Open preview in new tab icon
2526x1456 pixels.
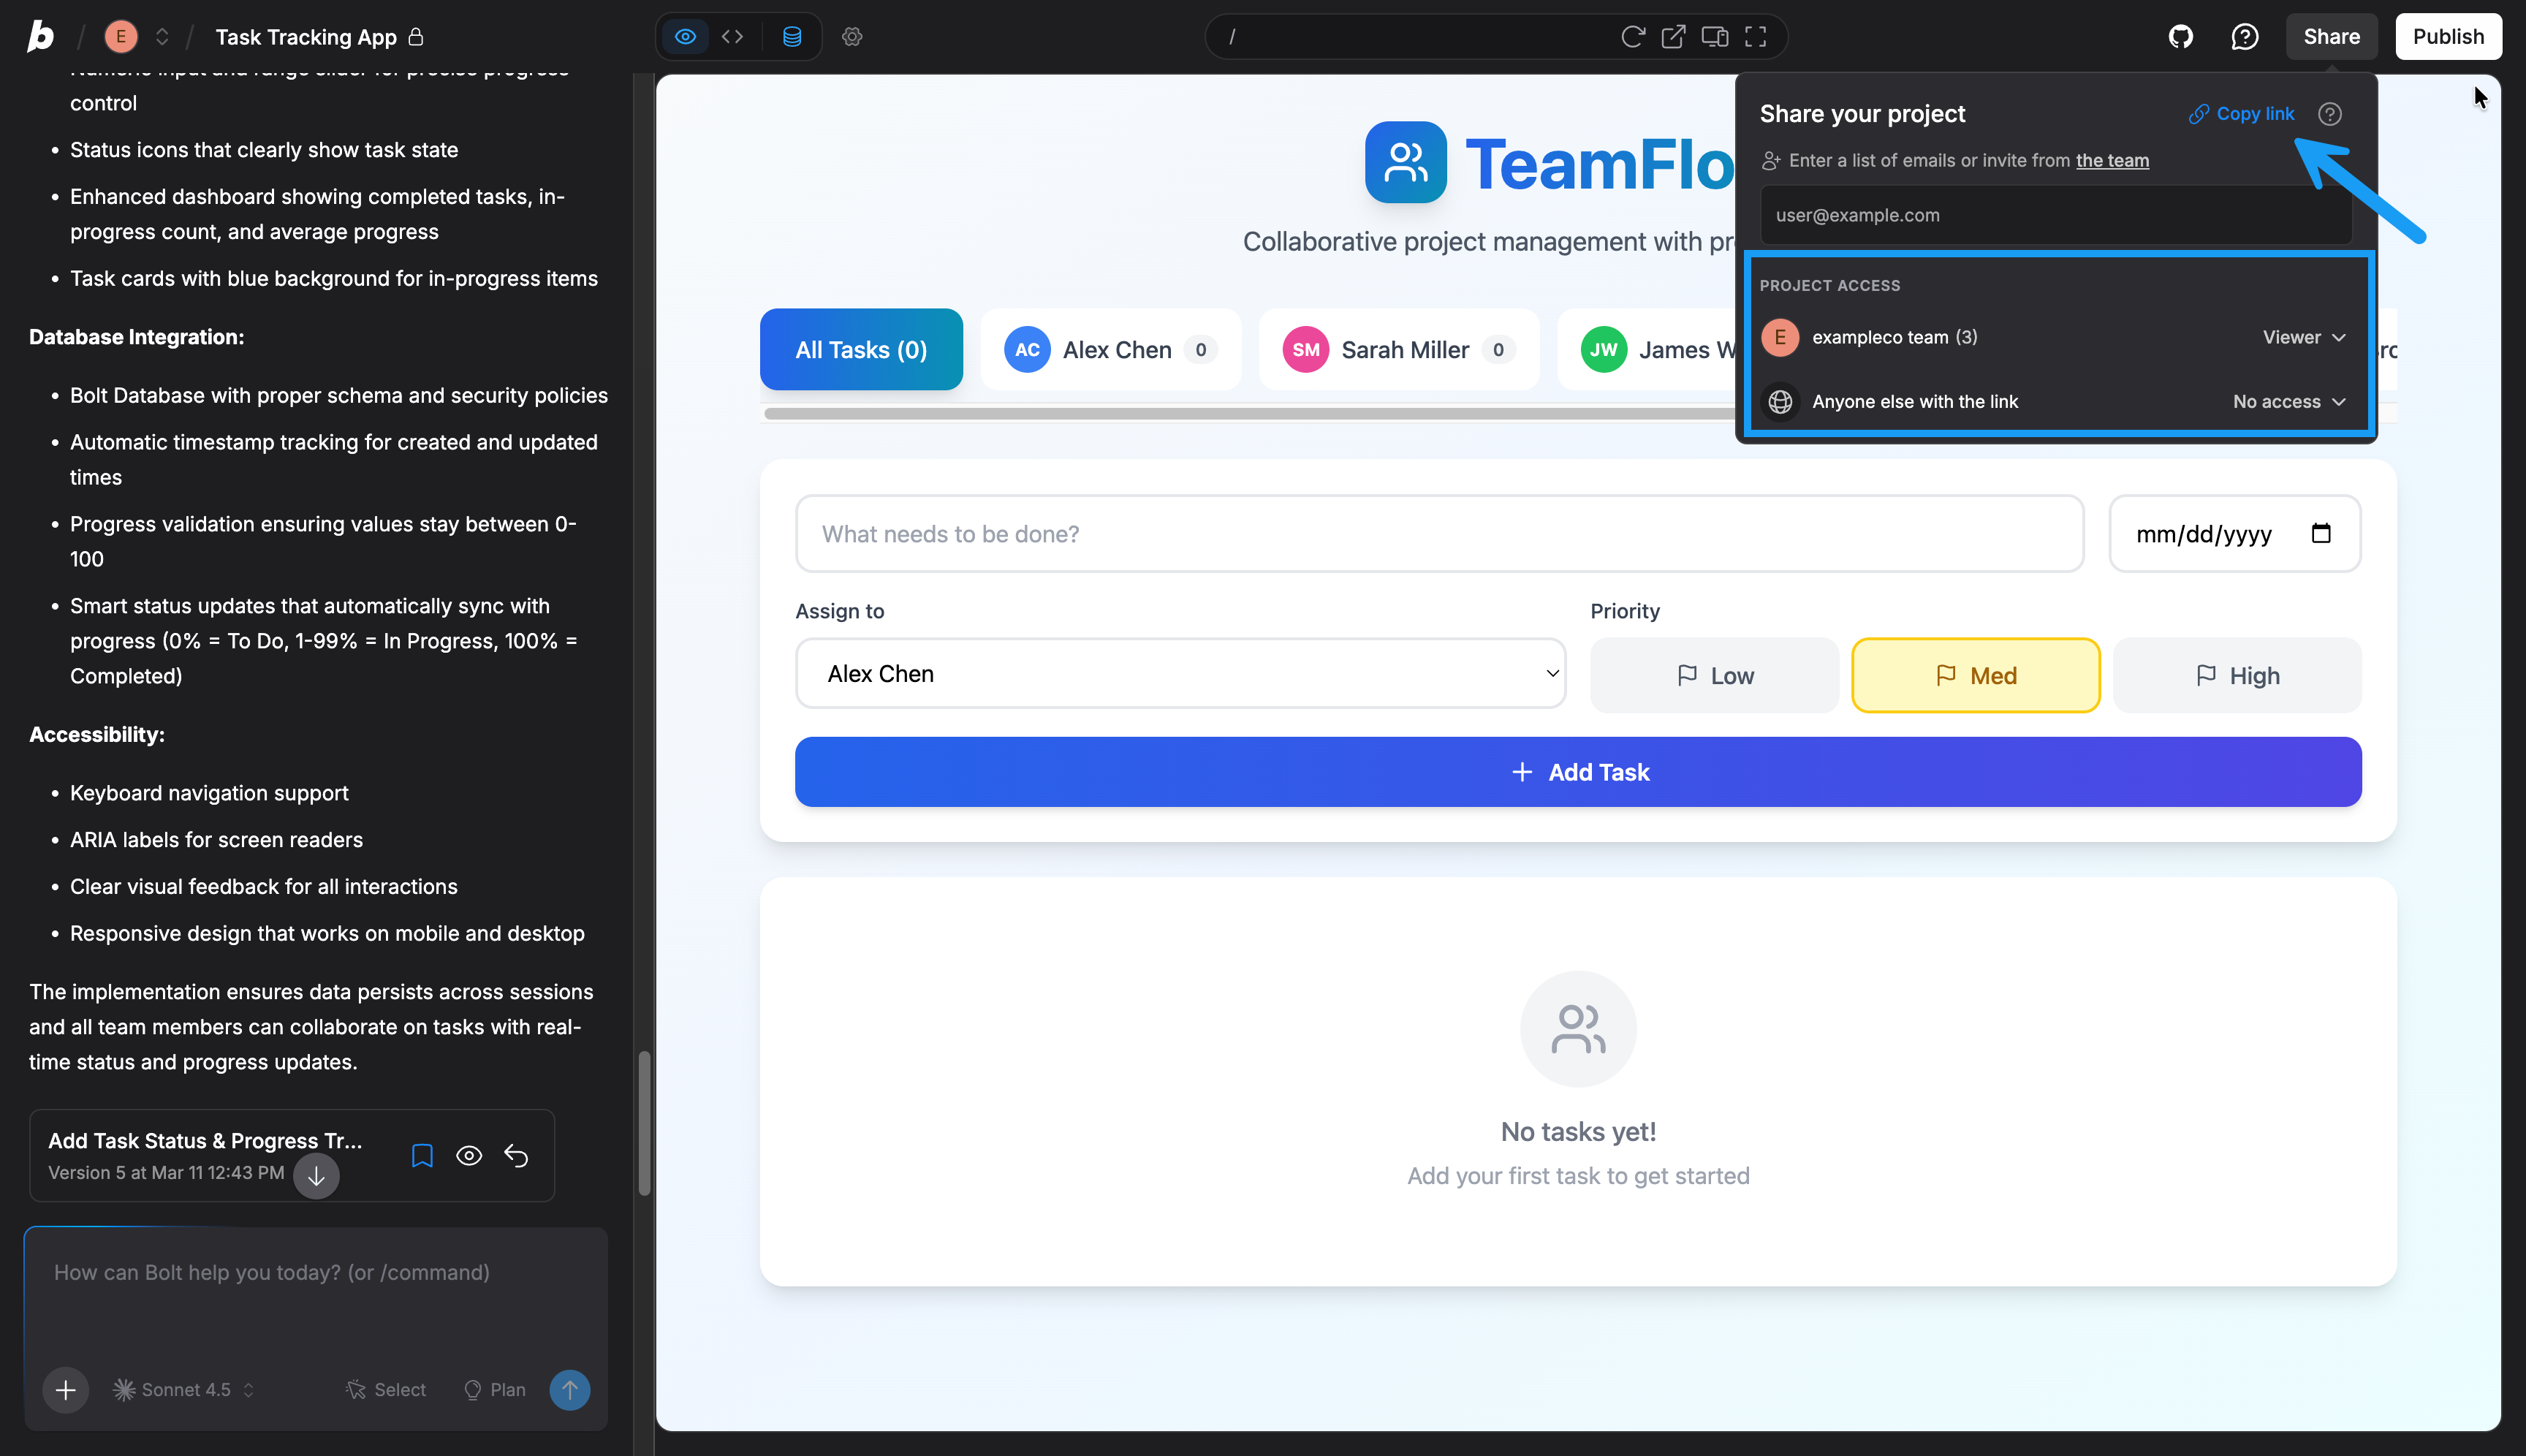coord(1673,37)
